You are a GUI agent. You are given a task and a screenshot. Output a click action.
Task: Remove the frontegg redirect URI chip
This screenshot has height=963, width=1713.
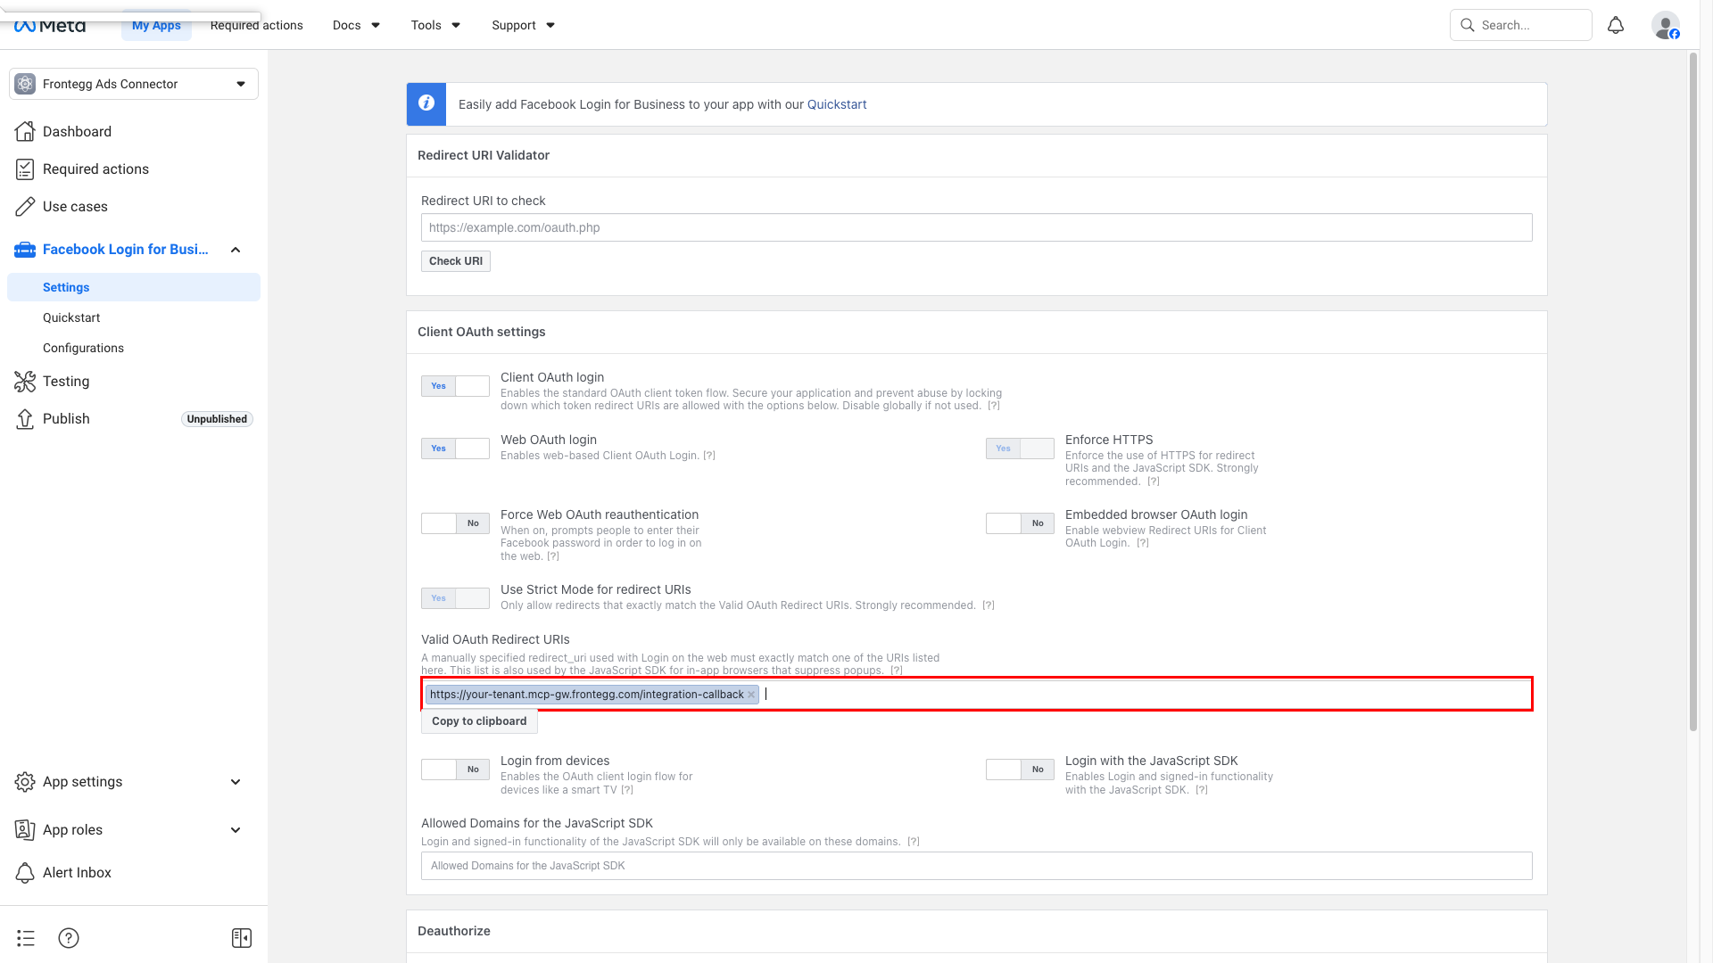point(751,695)
